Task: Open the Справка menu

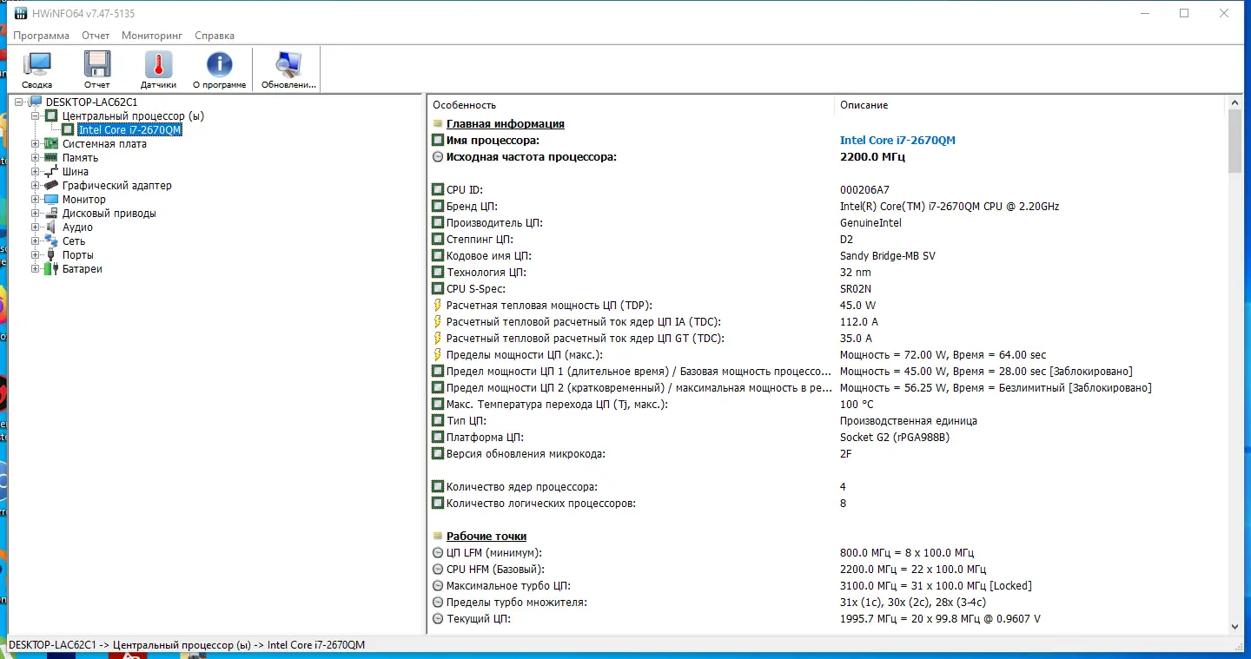Action: pyautogui.click(x=215, y=36)
